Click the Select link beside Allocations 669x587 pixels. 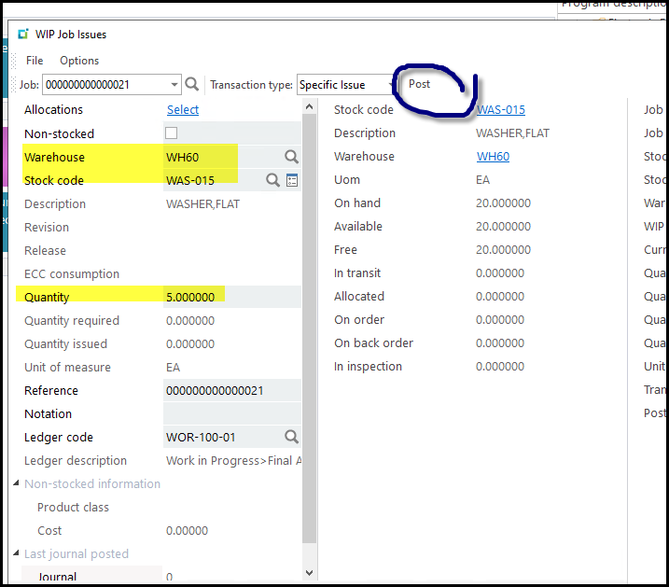[183, 110]
